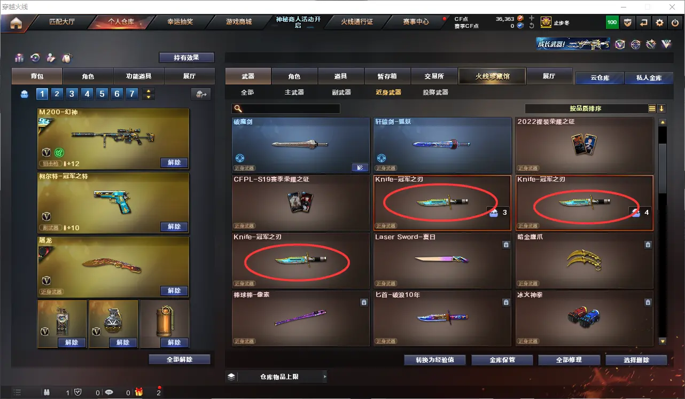
Task: Add CF points with the plus icon
Action: click(532, 18)
